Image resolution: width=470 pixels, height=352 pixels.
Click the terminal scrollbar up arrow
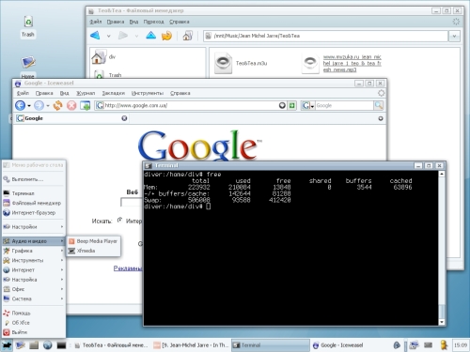[442, 174]
